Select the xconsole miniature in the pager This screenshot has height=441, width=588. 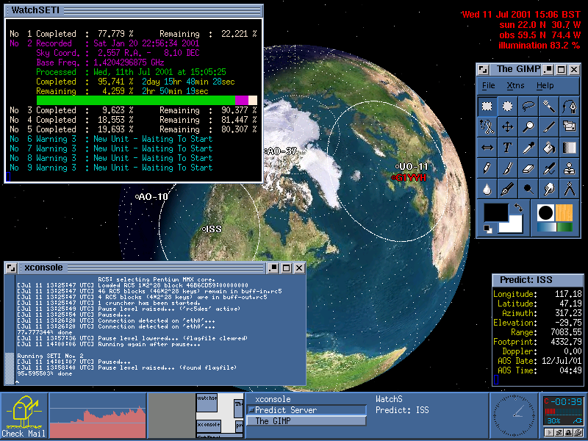tap(209, 426)
